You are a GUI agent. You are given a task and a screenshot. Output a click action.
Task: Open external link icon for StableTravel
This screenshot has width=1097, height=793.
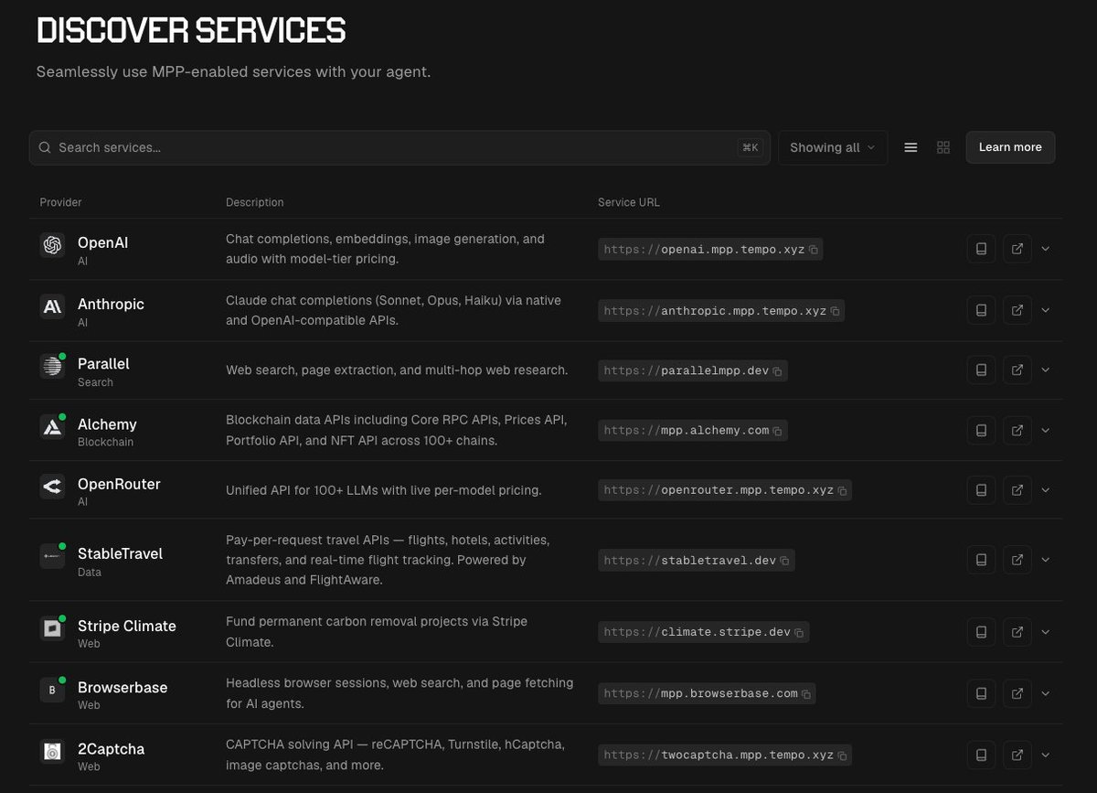tap(1017, 560)
